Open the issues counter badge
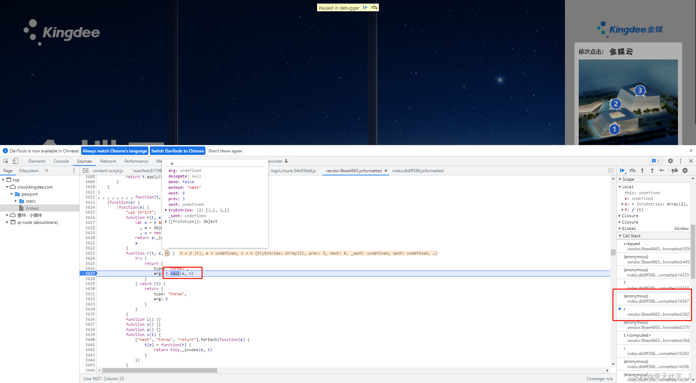The width and height of the screenshot is (696, 383). pyautogui.click(x=655, y=161)
